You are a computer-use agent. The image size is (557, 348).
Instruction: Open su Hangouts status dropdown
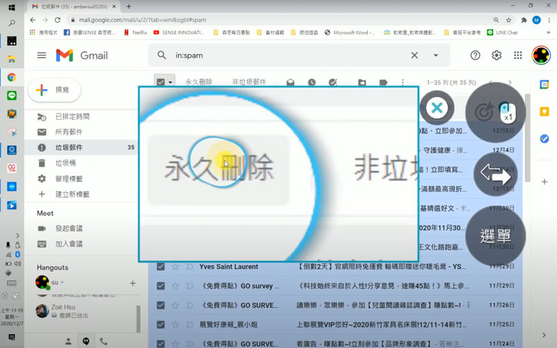[62, 283]
